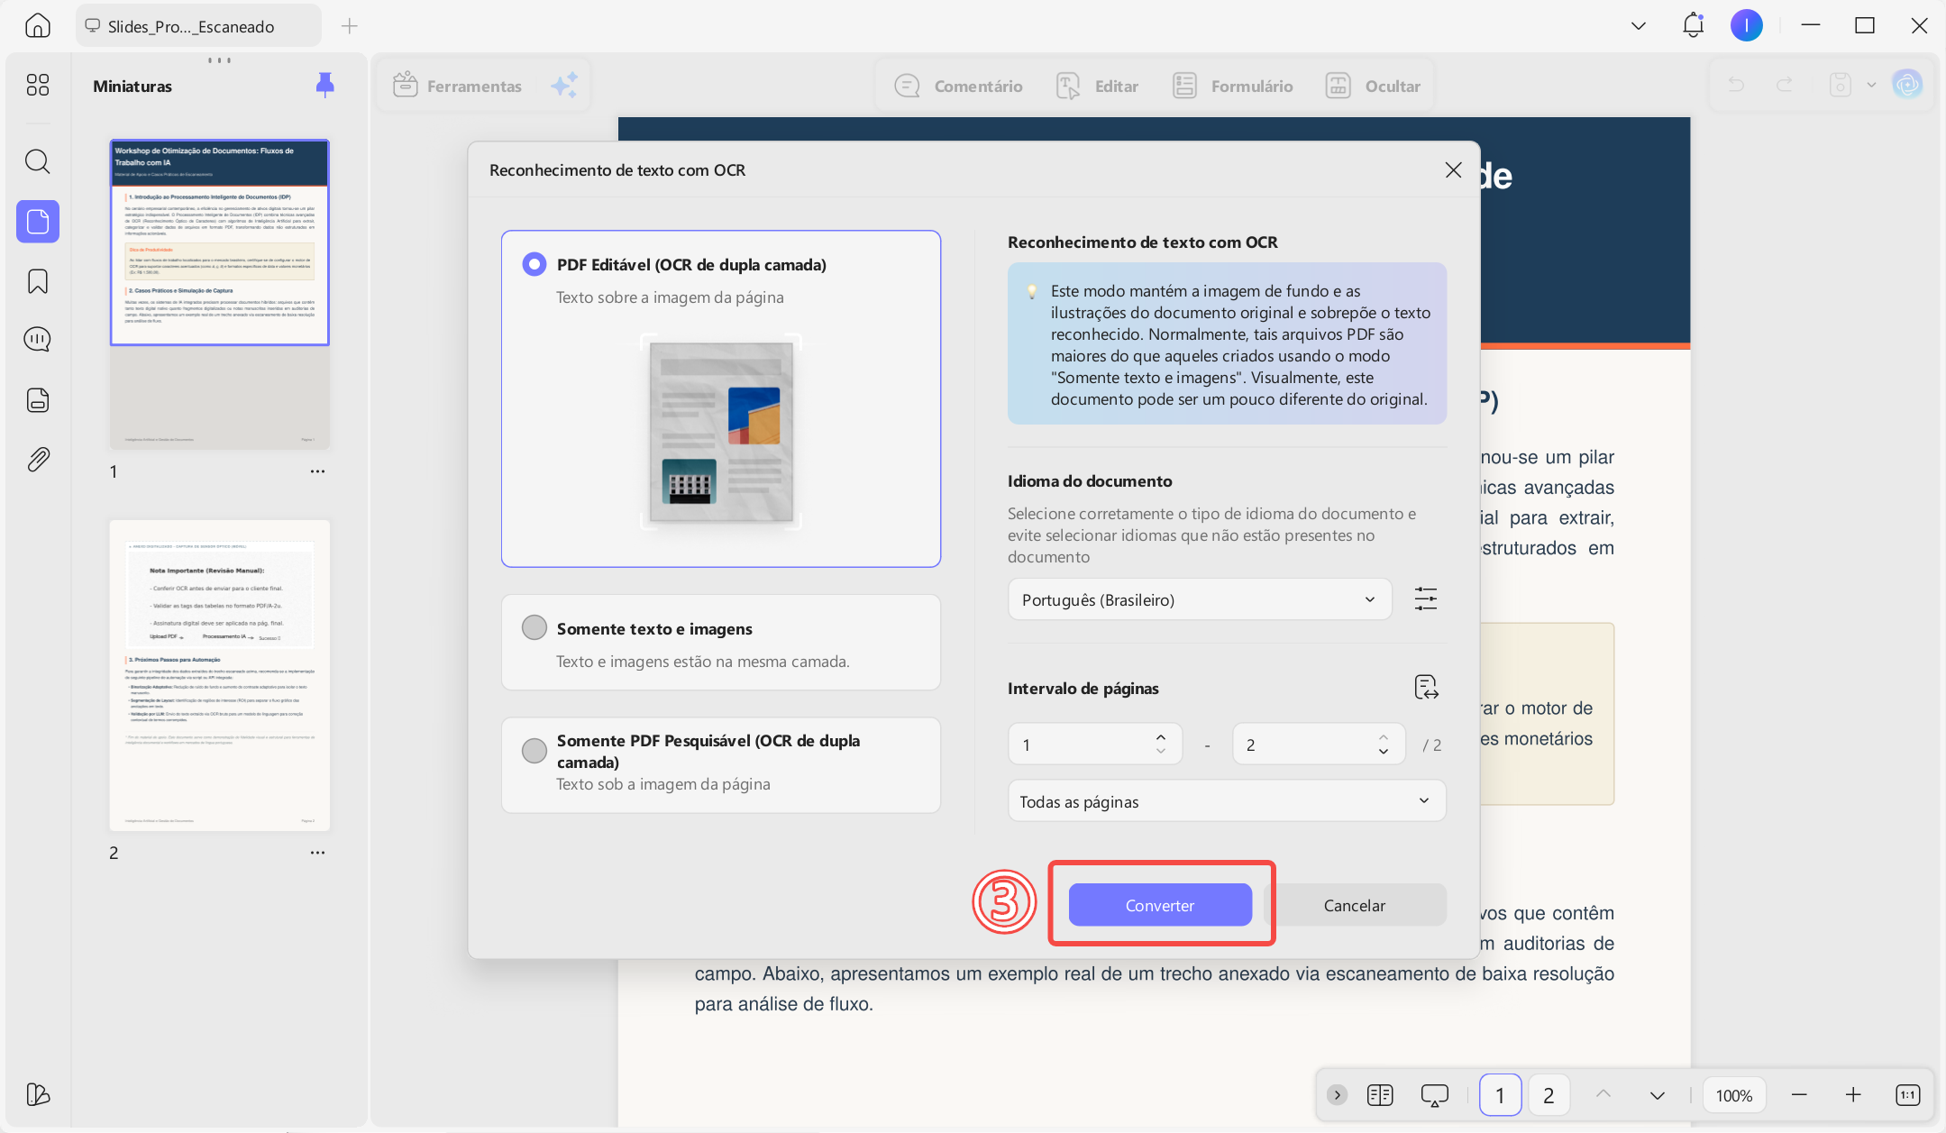
Task: Open the search tool in left sidebar
Action: click(x=37, y=162)
